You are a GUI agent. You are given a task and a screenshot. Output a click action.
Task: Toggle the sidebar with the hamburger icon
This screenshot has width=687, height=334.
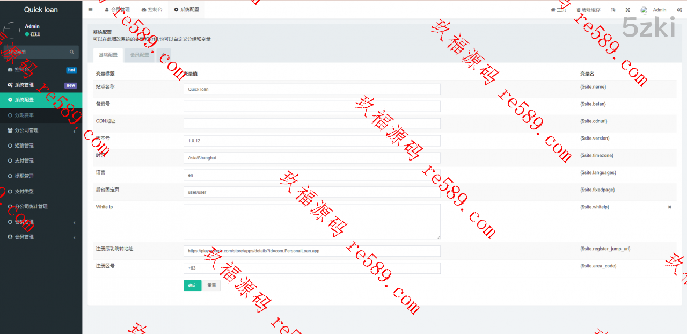coord(90,10)
